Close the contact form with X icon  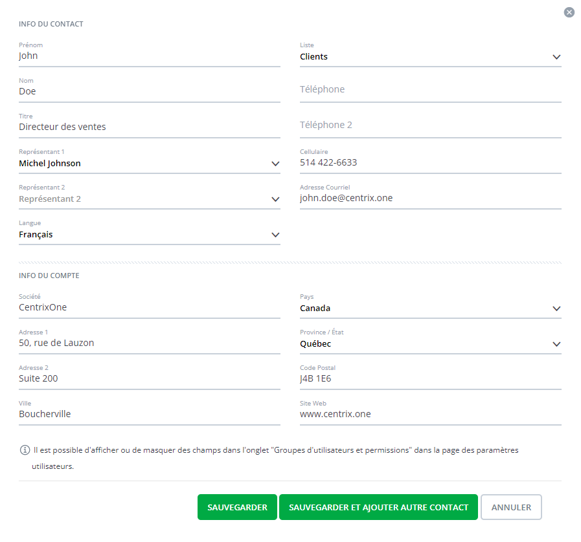[569, 12]
